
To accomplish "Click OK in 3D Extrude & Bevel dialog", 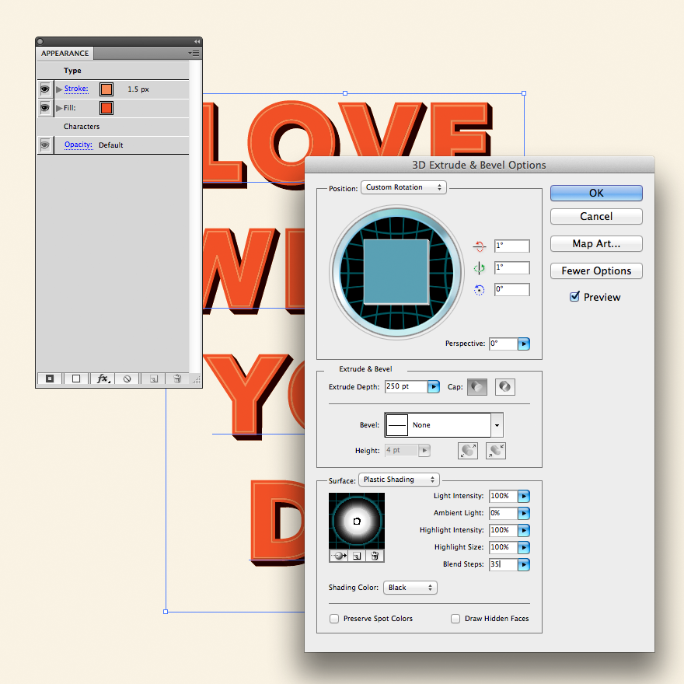I will tap(596, 194).
